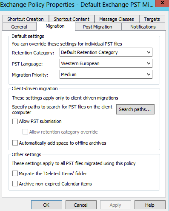Image resolution: width=169 pixels, height=211 pixels.
Task: Click the 'PST Language:' label
Action: pyautogui.click(x=27, y=64)
